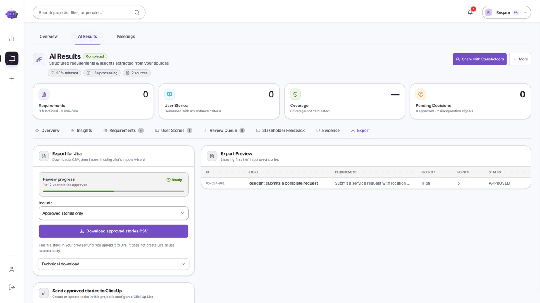Focus the search projects input field

(89, 12)
